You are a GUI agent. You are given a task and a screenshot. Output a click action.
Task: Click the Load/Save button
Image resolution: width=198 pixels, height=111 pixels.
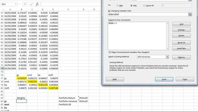[181, 48]
